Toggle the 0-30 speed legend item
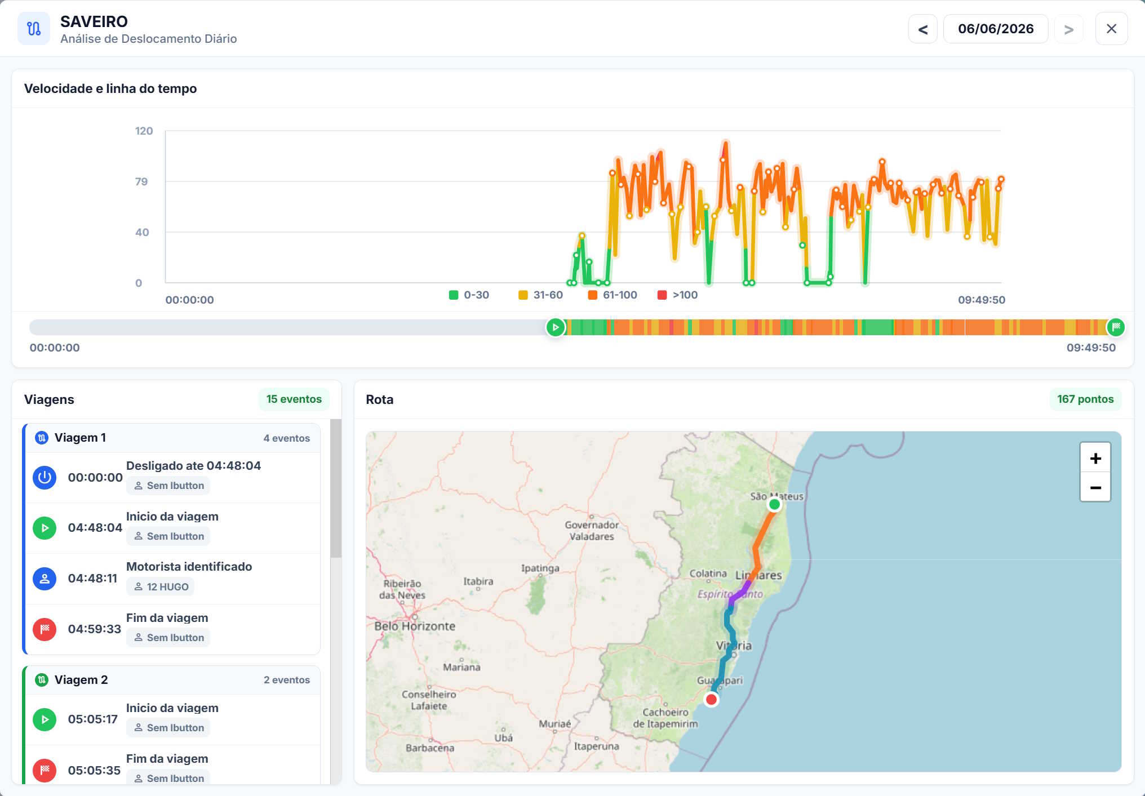 pos(469,295)
